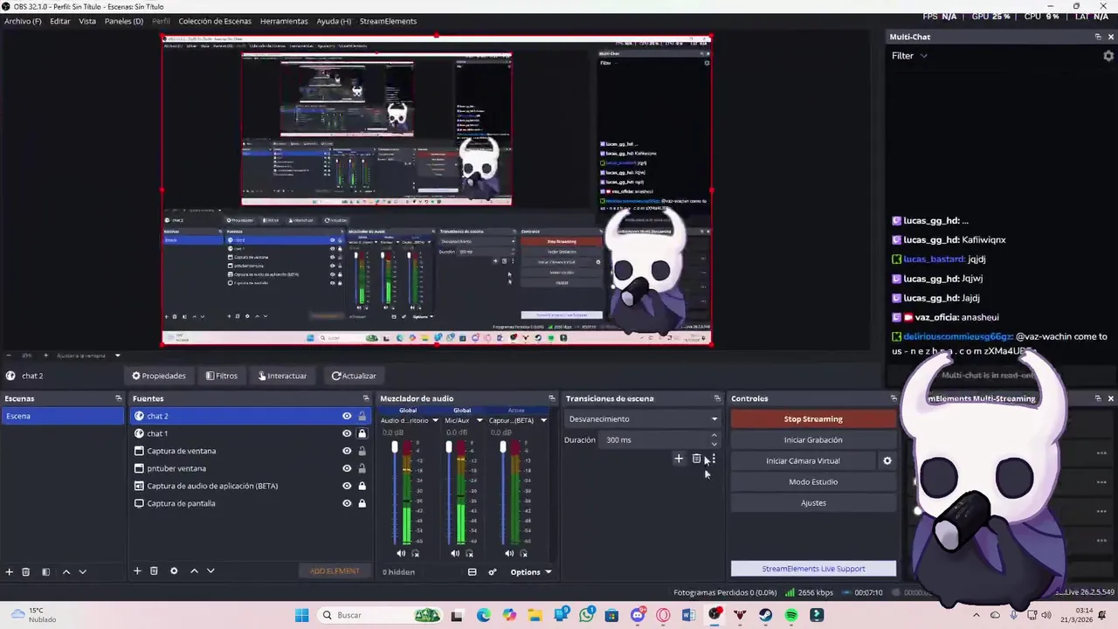
Task: Add a new source in Fuentes
Action: pyautogui.click(x=137, y=570)
